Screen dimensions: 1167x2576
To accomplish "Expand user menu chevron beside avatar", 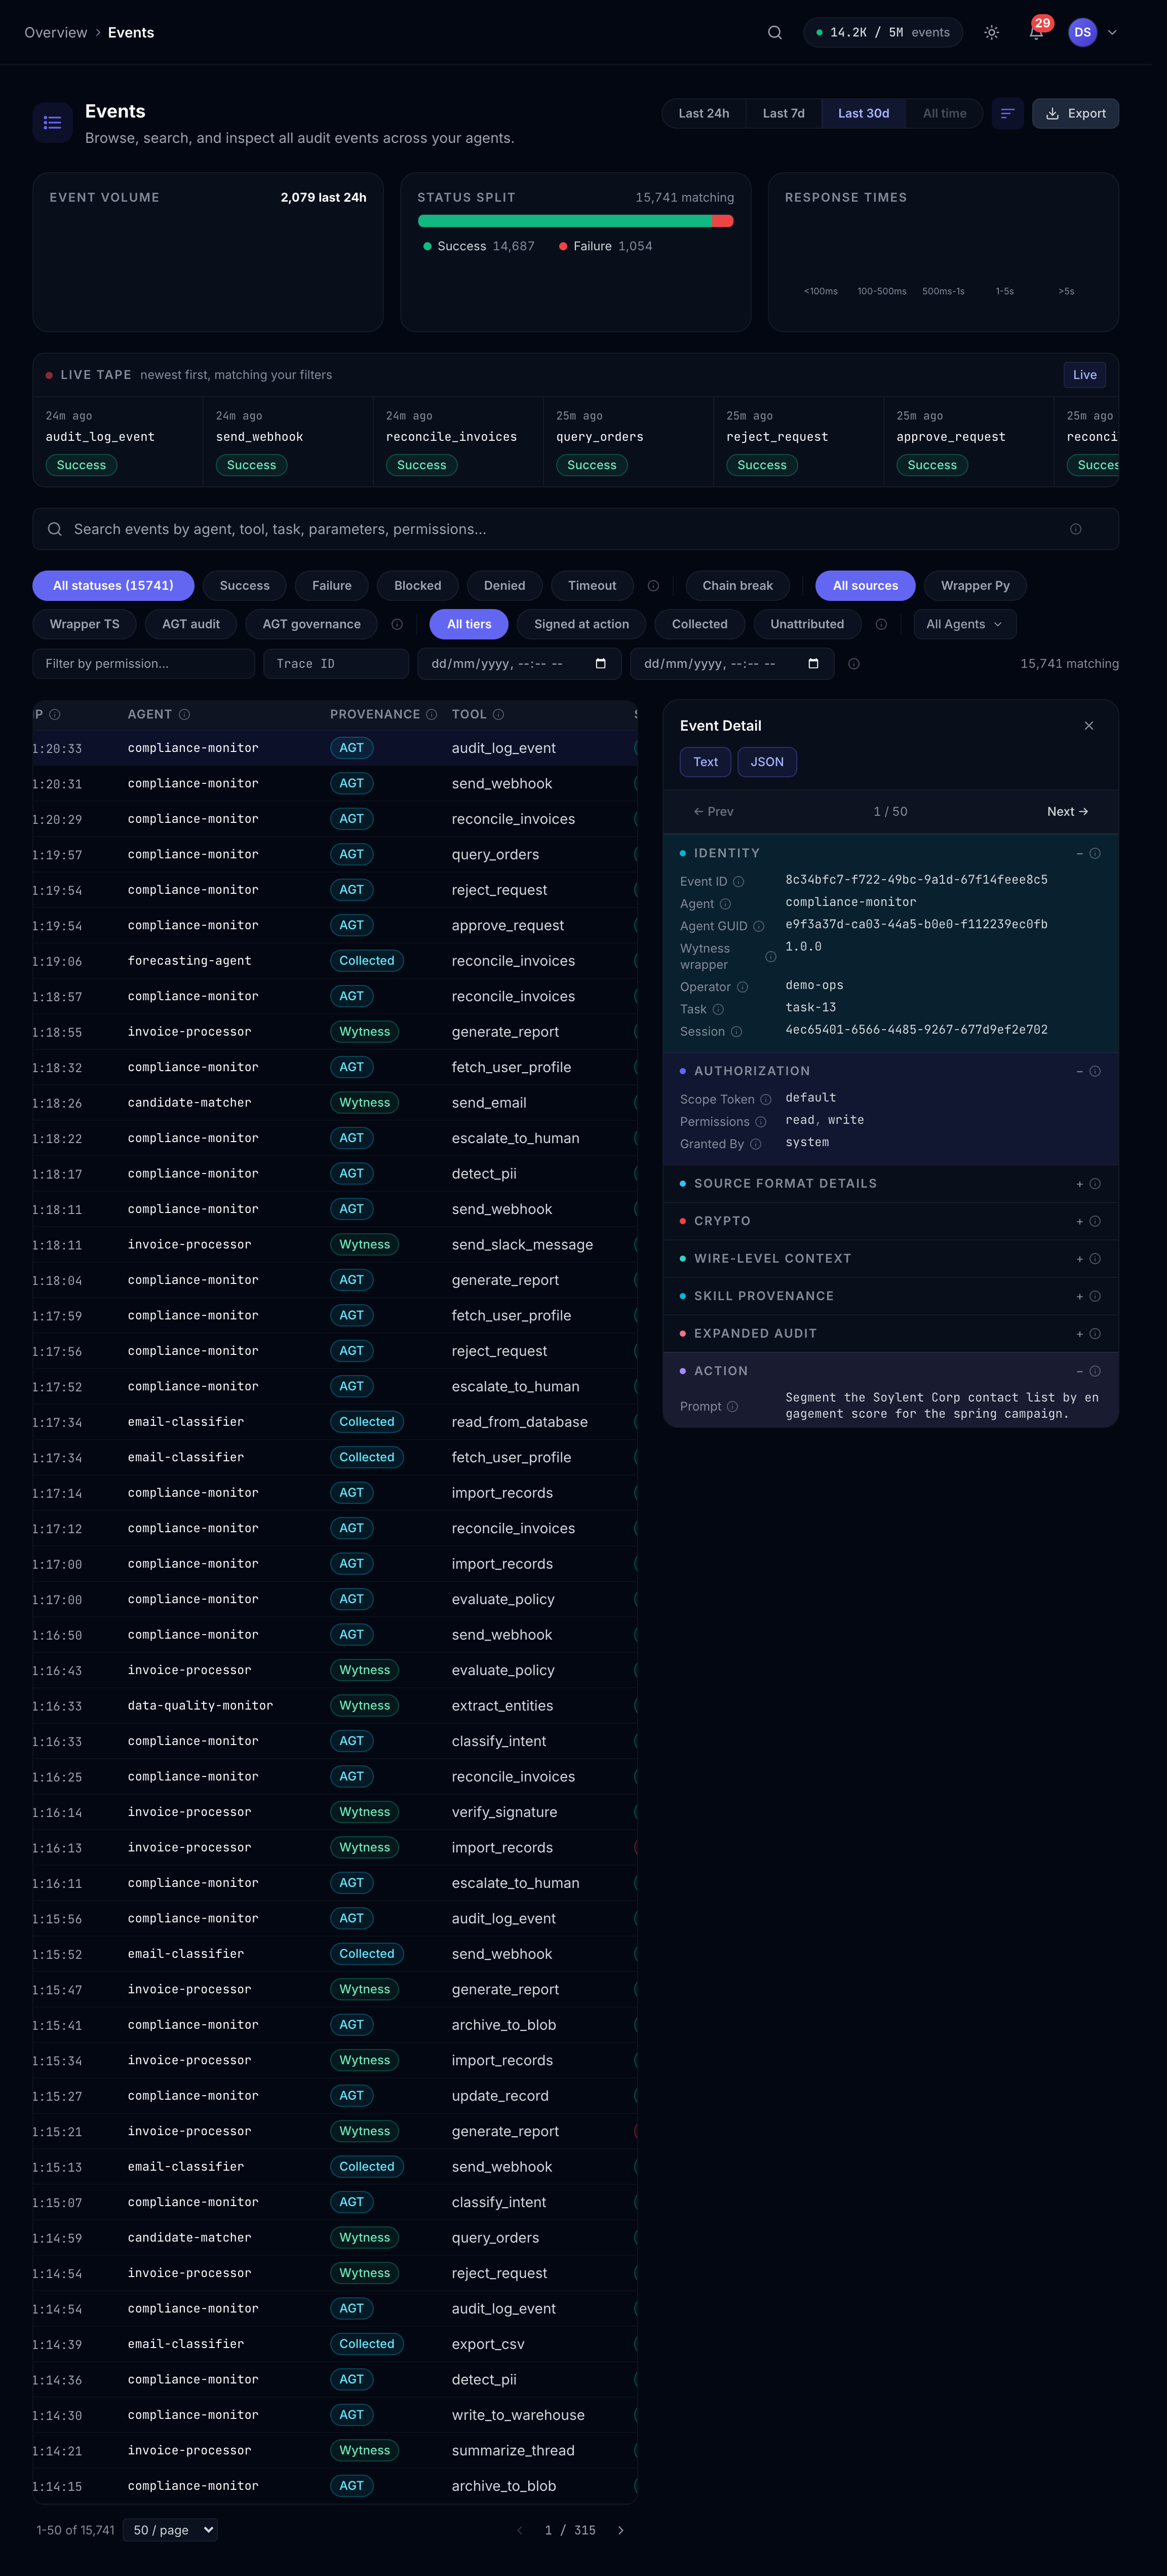I will pos(1112,32).
